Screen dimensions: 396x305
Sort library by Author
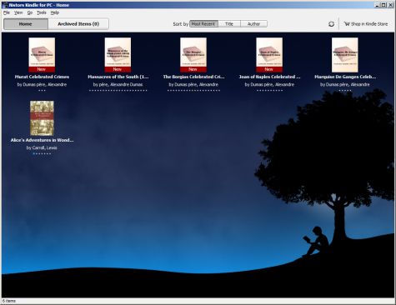(x=253, y=24)
